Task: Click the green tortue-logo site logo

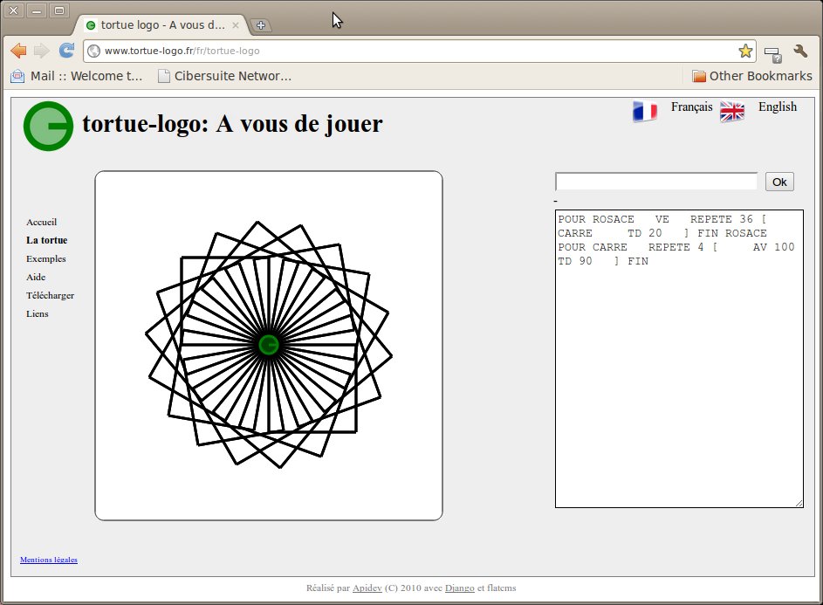Action: 48,126
